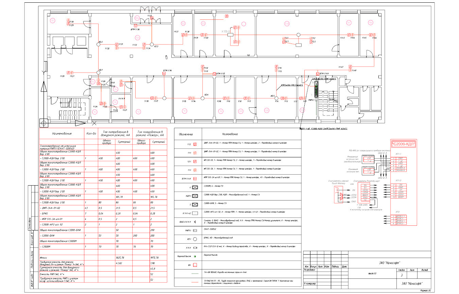Click the "Н контролер" title block cell
This screenshot has height=294, width=459.
(310, 284)
